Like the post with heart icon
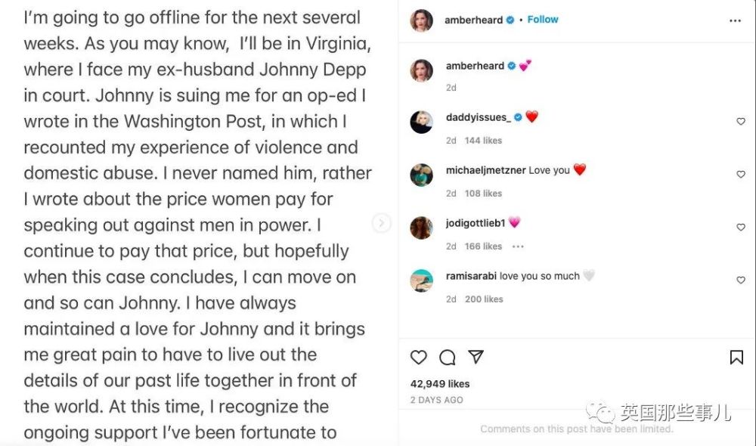The image size is (756, 446). (x=419, y=358)
